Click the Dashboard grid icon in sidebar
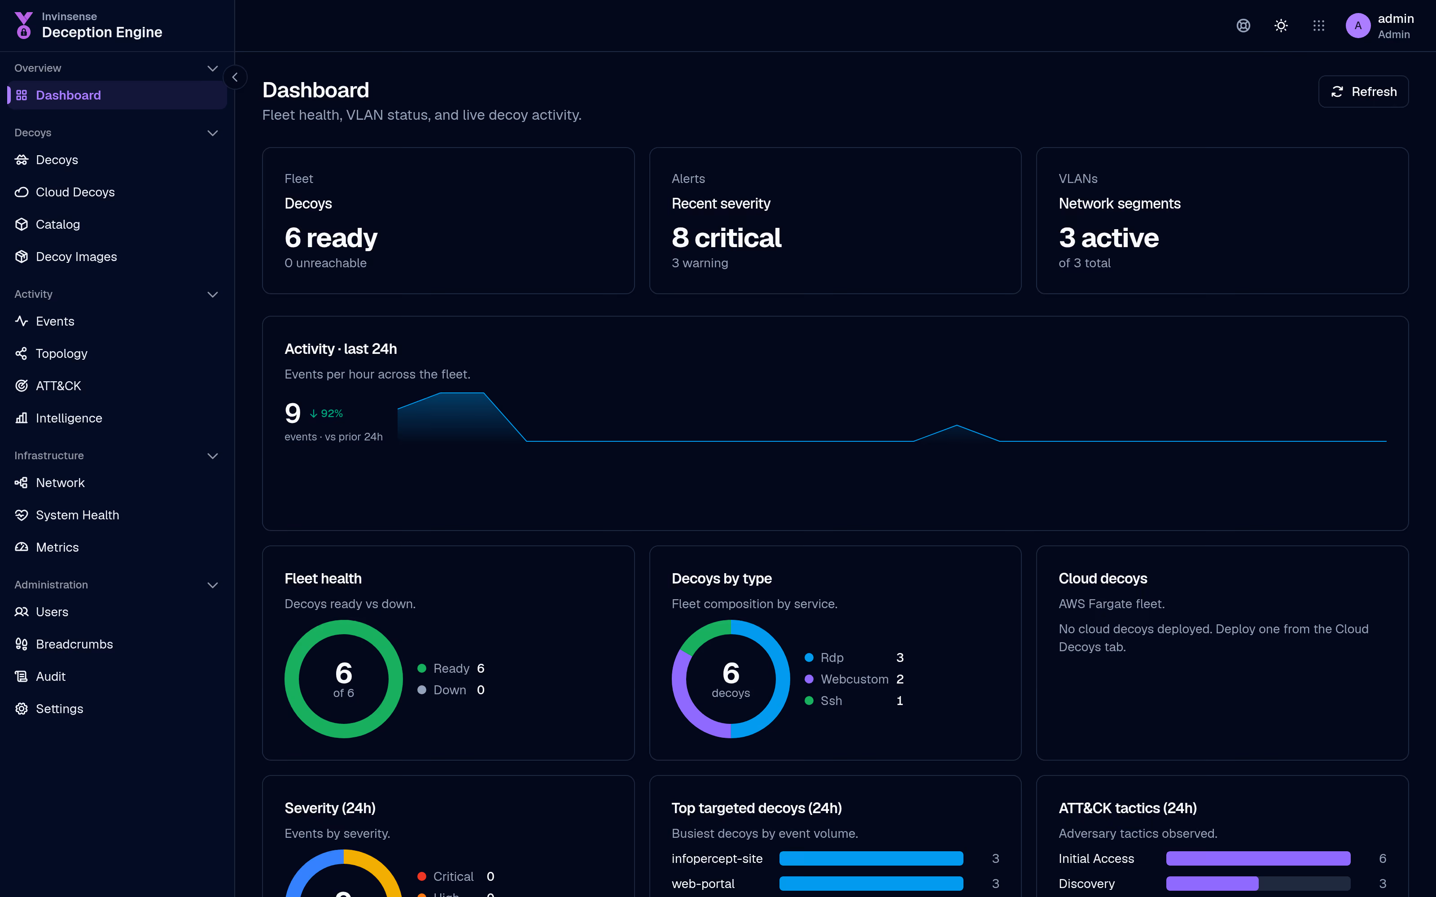 22,95
